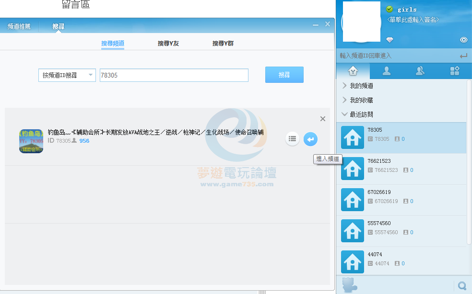Screen dimensions: 472x294
Task: Expand the 我的頻道 section
Action: pos(361,86)
